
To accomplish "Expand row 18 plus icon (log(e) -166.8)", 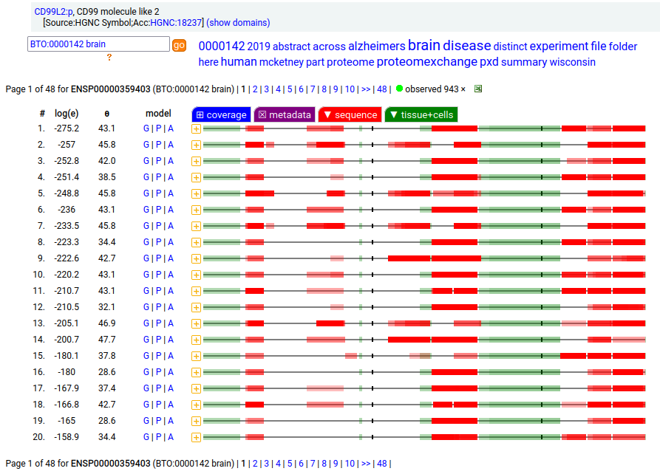I will (196, 405).
